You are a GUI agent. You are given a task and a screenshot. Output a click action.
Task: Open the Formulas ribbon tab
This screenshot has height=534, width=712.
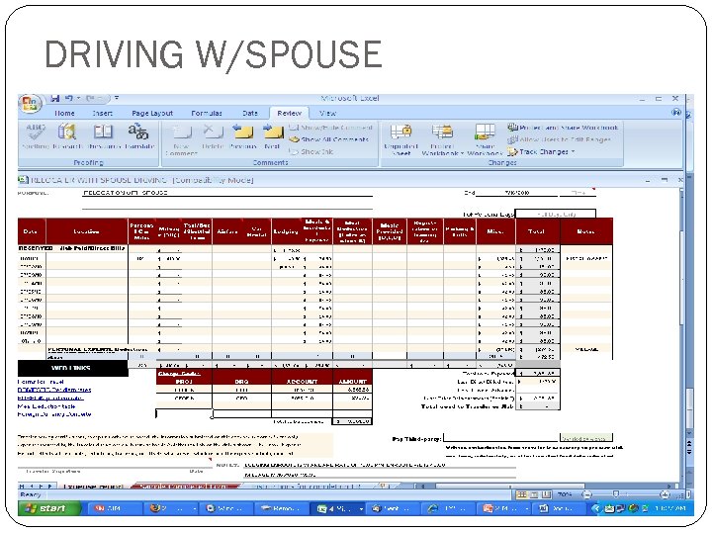point(207,113)
